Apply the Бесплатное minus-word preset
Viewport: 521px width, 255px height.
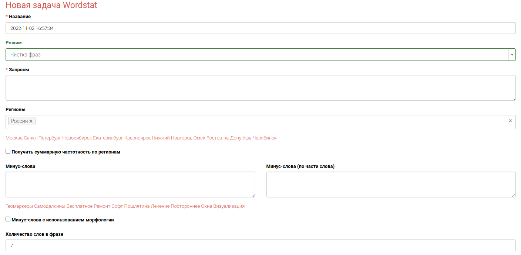[x=80, y=206]
